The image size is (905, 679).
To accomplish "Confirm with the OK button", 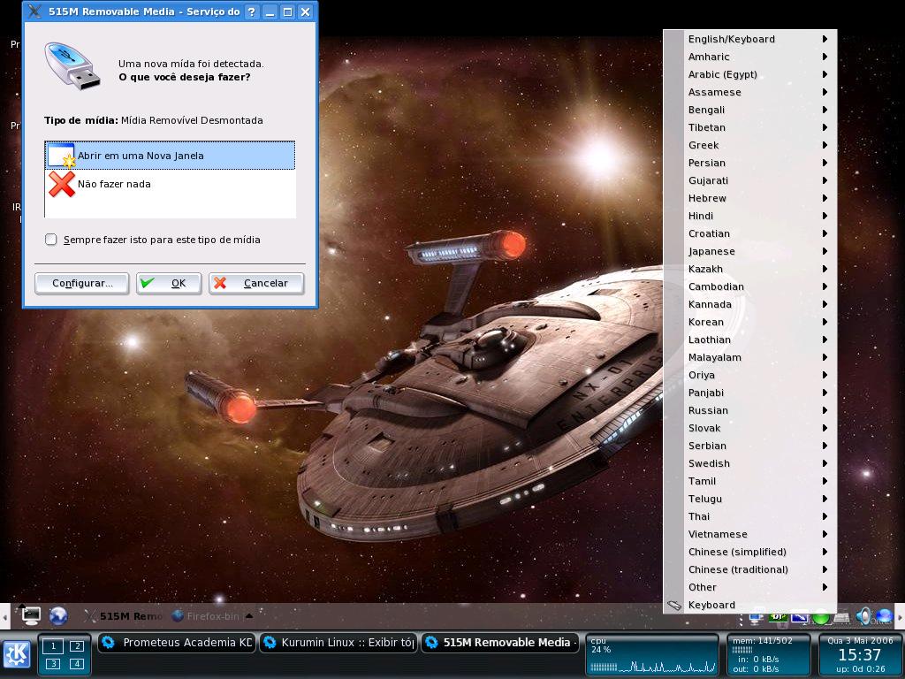I will tap(169, 284).
